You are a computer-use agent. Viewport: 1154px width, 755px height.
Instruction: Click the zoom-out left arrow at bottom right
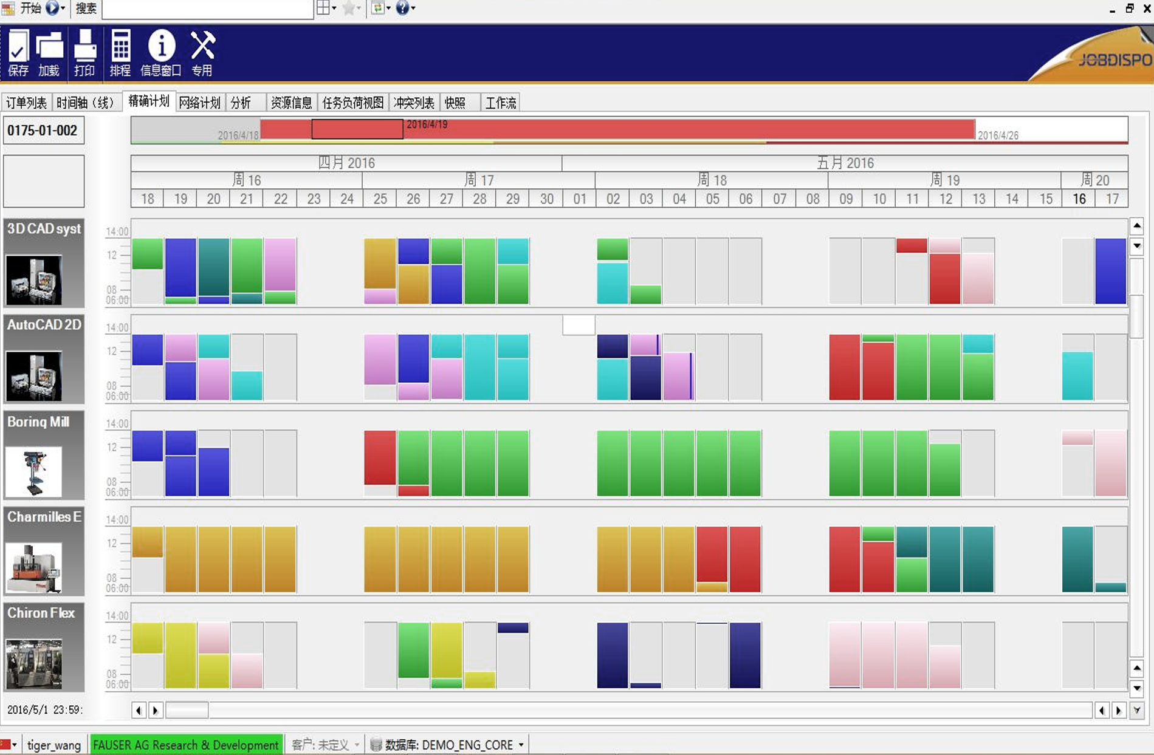click(1102, 710)
